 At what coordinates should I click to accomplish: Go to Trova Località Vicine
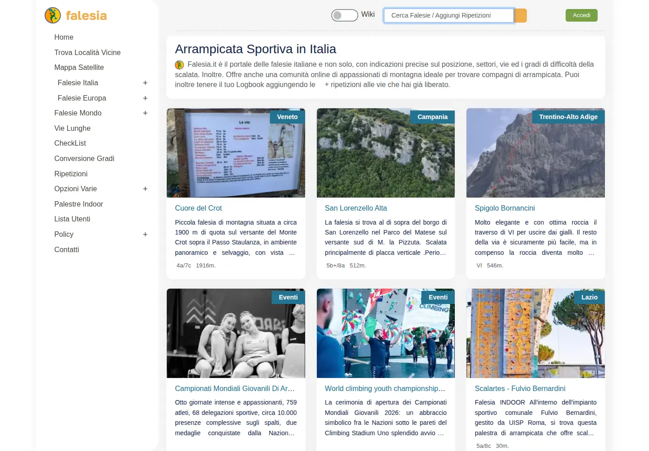[x=87, y=53]
